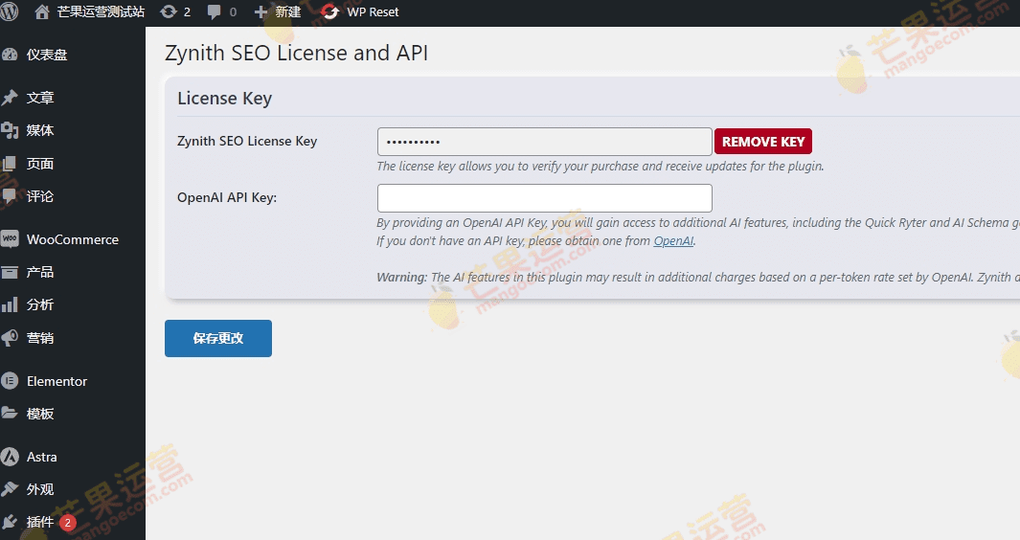The image size is (1020, 540).
Task: Follow the OpenAI link
Action: pos(673,240)
